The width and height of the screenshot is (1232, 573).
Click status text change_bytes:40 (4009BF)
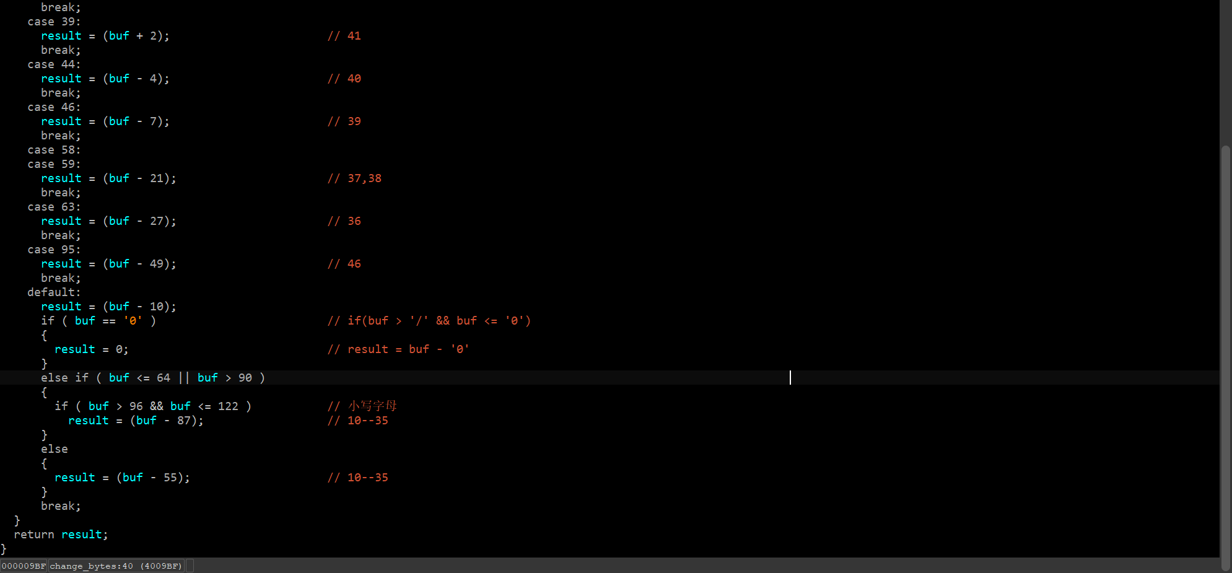pos(116,566)
